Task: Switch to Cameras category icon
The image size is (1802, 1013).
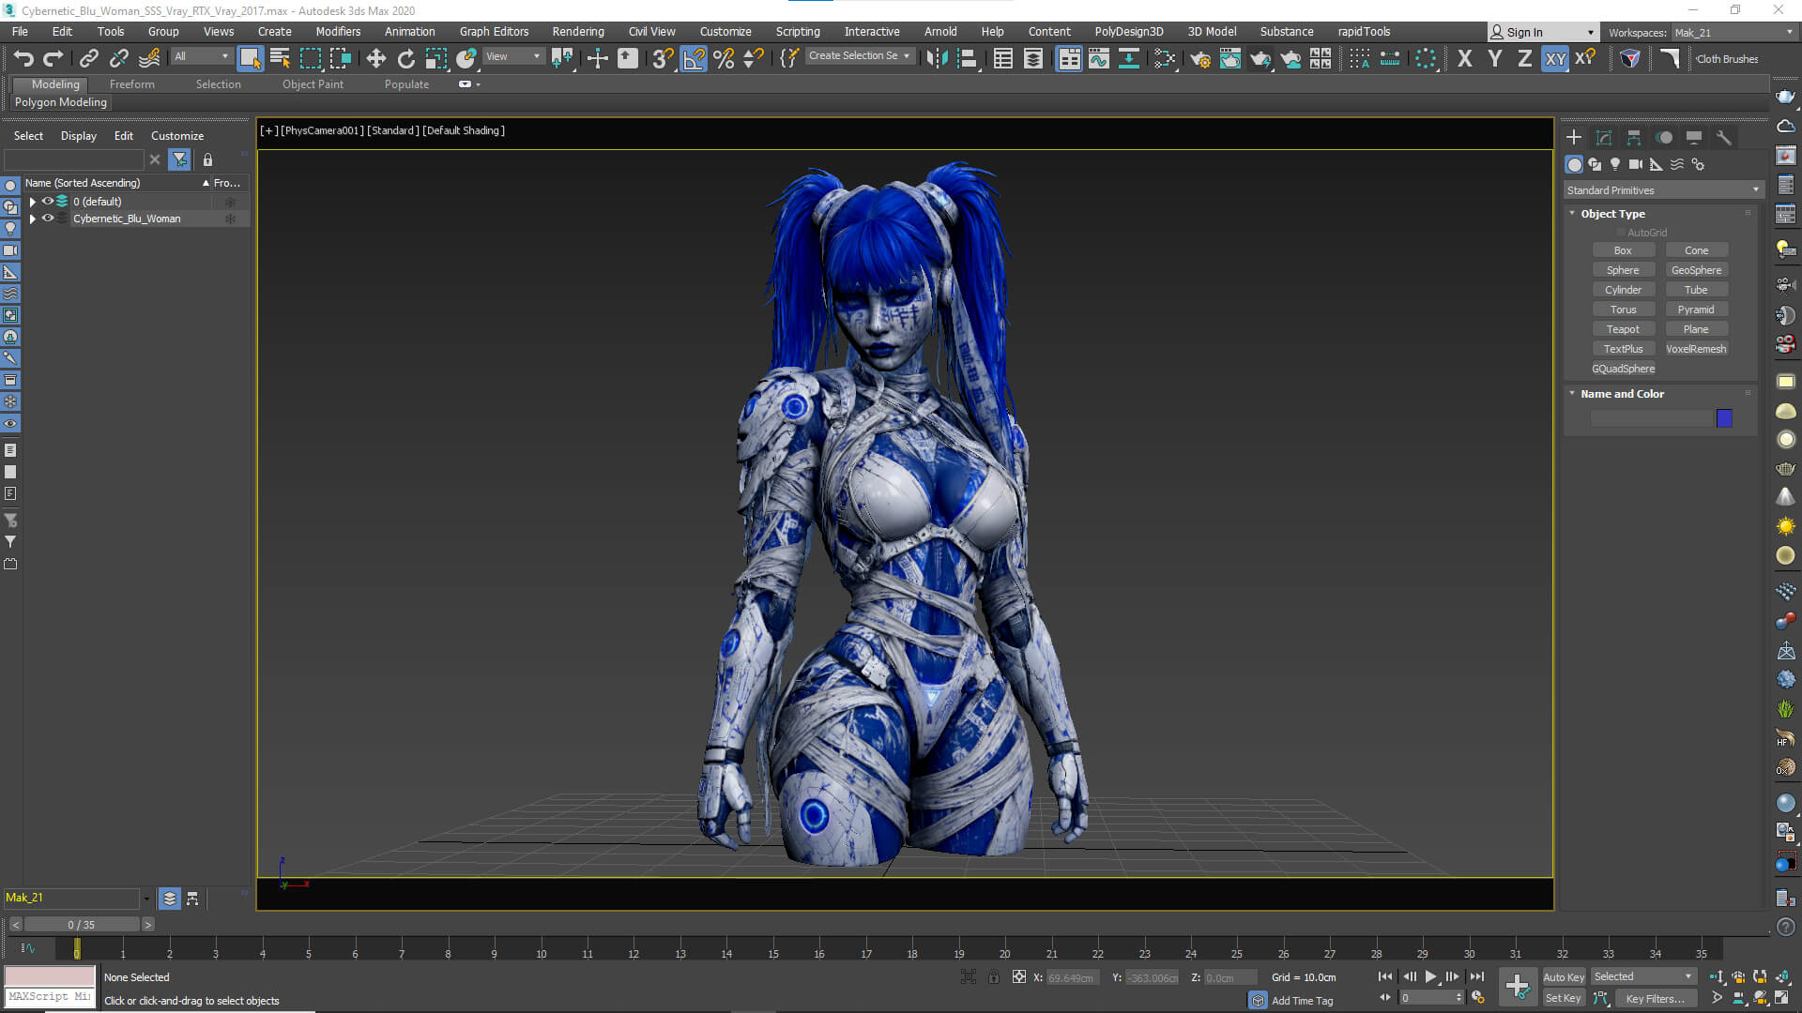Action: pos(1635,164)
